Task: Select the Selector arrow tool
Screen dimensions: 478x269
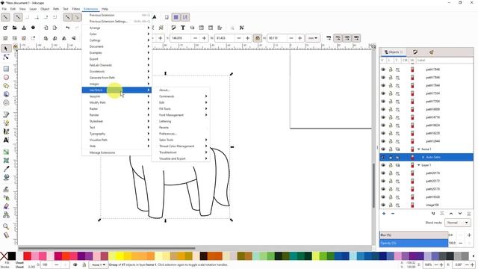Action: tap(6, 48)
